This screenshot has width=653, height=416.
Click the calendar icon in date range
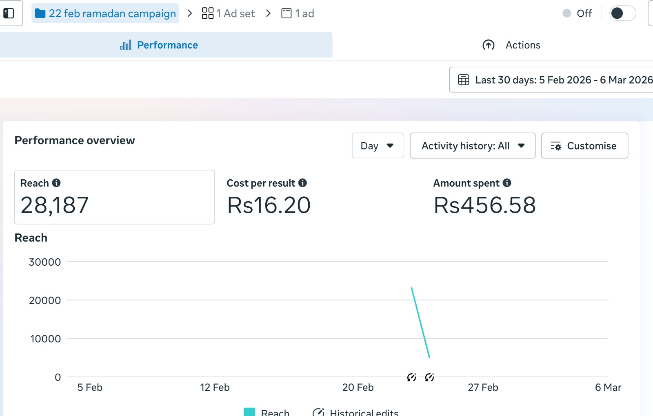pos(463,80)
